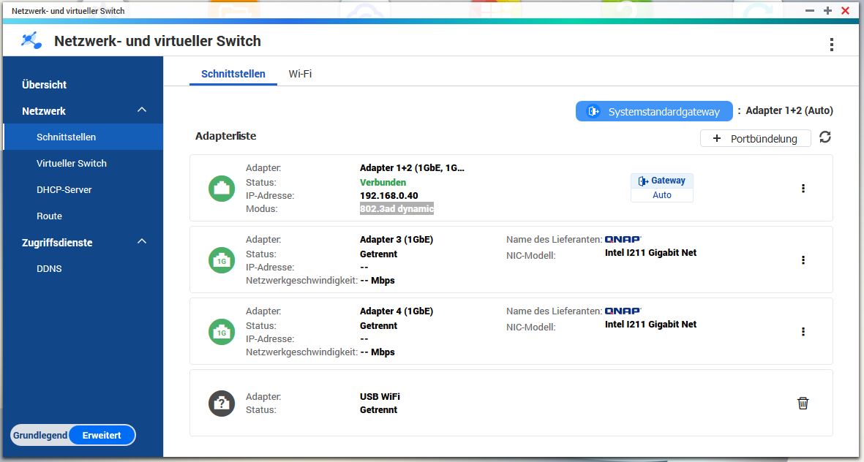The height and width of the screenshot is (462, 864).
Task: Click the 1G icon for Adapter 4
Action: click(222, 331)
